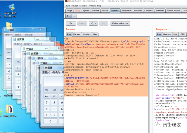This screenshot has height=133, width=187.
Task: Switch to the Sequencer tab
Action: click(126, 11)
